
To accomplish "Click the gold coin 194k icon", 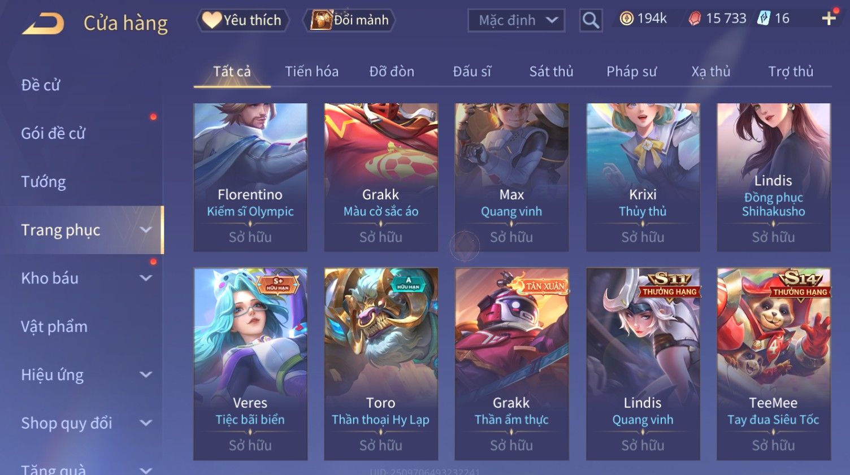I will tap(626, 19).
